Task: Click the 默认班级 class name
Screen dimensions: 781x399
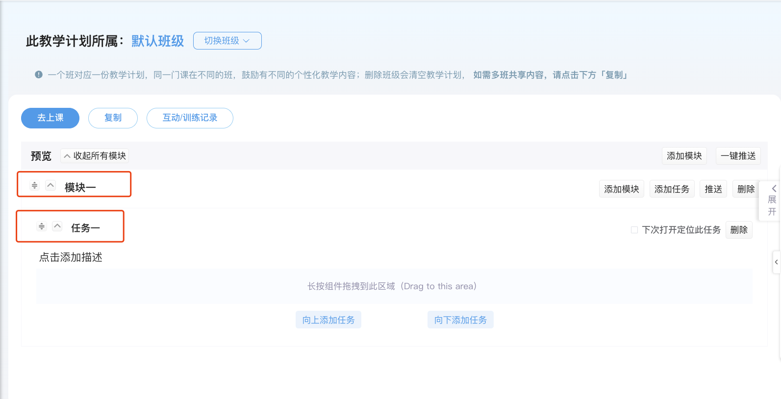Action: pyautogui.click(x=158, y=41)
